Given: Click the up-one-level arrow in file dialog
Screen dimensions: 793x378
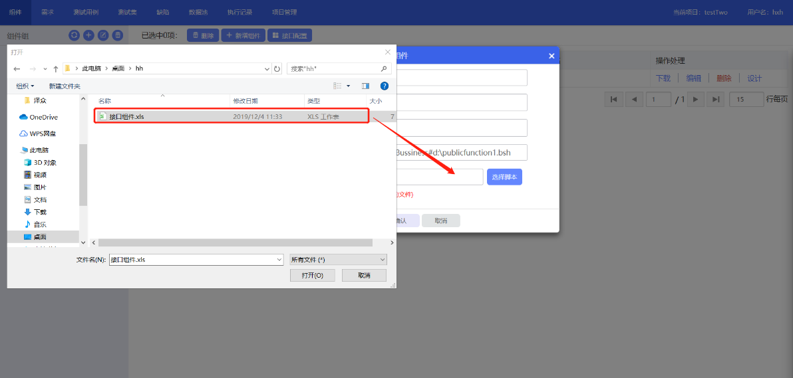Looking at the screenshot, I should point(56,68).
